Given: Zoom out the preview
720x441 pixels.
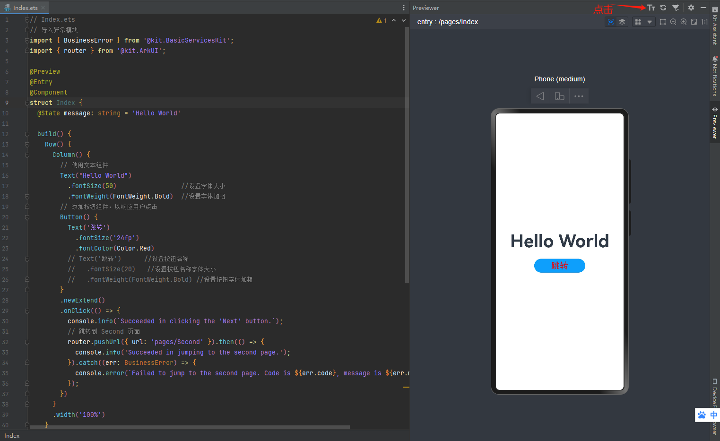Looking at the screenshot, I should tap(673, 22).
